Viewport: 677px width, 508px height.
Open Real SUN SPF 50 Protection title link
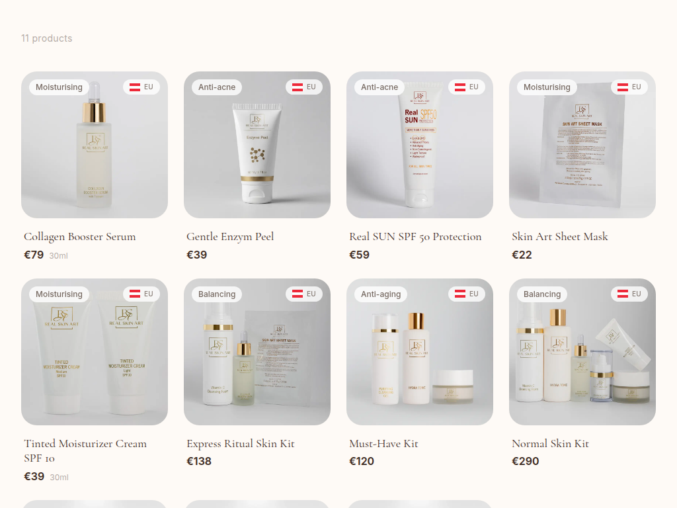point(415,237)
